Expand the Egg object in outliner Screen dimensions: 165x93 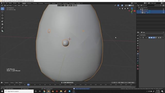coord(141,13)
